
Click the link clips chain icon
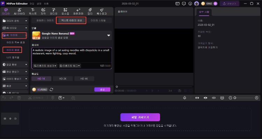click(x=197, y=98)
